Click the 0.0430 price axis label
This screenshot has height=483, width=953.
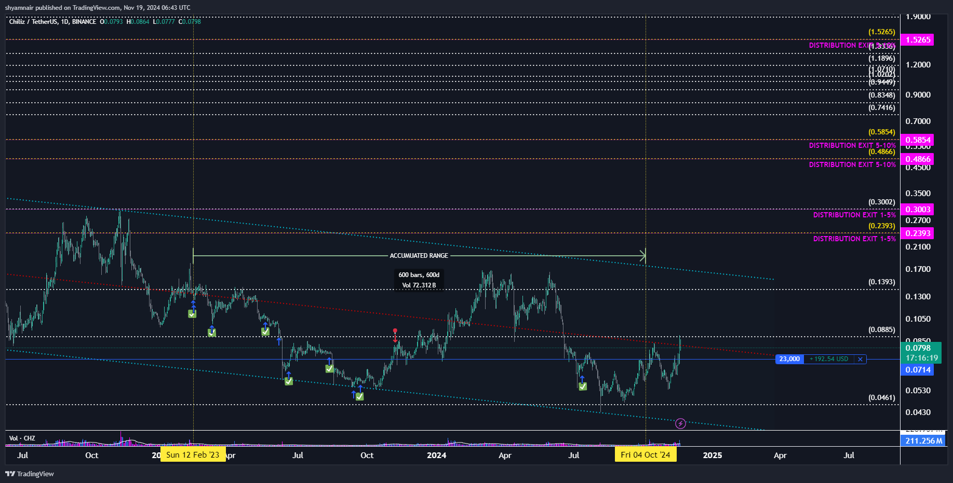[918, 412]
